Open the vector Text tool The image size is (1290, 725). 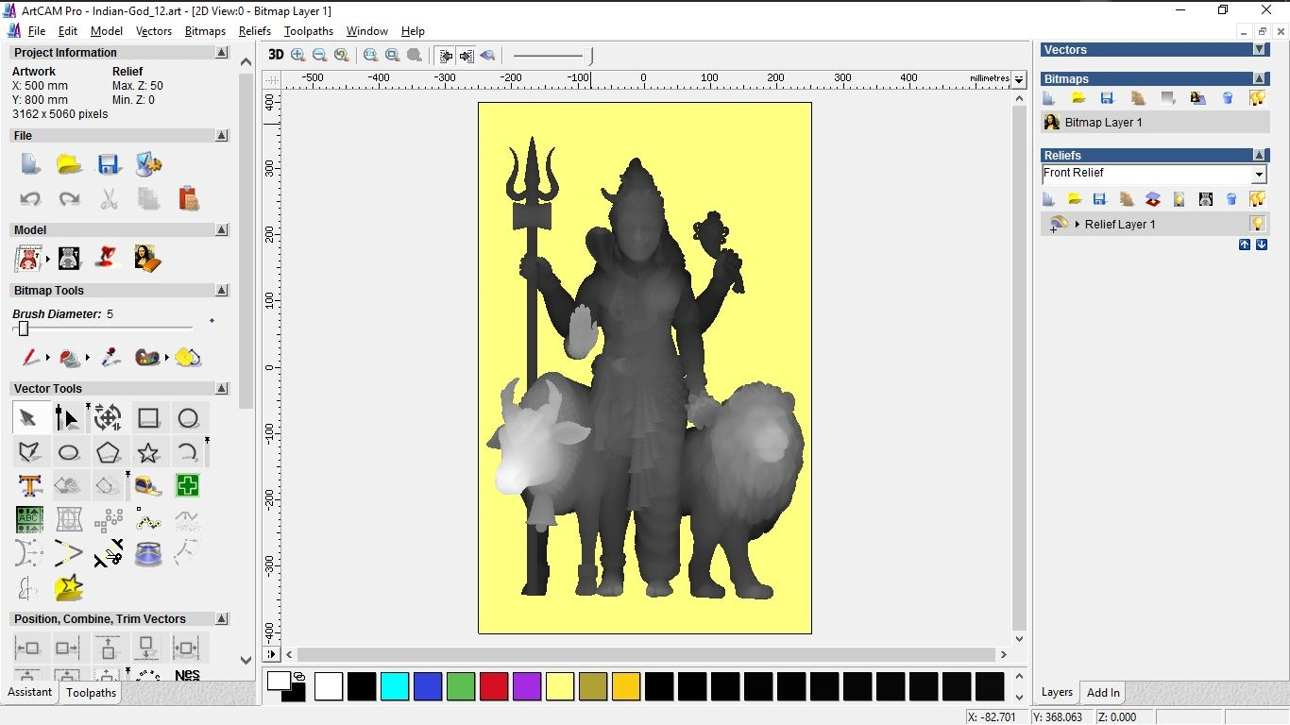click(29, 485)
